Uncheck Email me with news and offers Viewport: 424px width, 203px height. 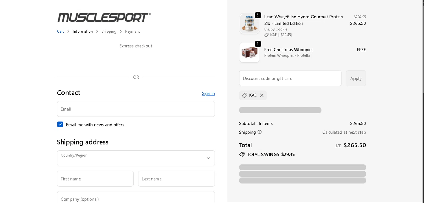tap(60, 124)
